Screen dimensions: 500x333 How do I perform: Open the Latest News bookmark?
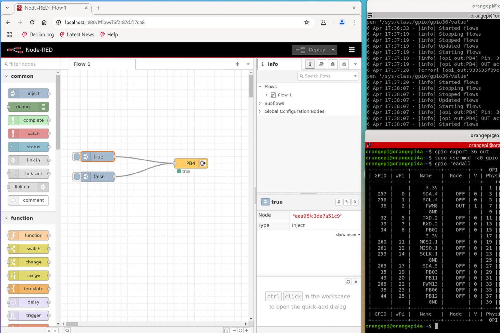[77, 35]
